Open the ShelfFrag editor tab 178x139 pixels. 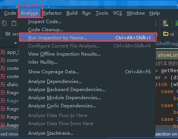pyautogui.click(x=167, y=44)
